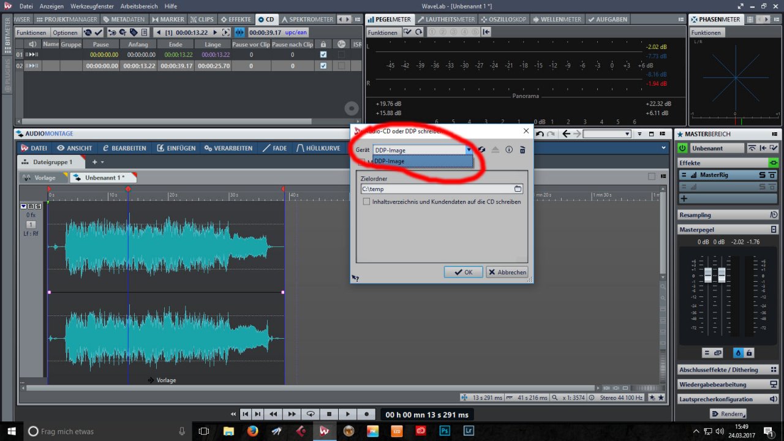
Task: Open Firefox from the taskbar
Action: pos(252,431)
